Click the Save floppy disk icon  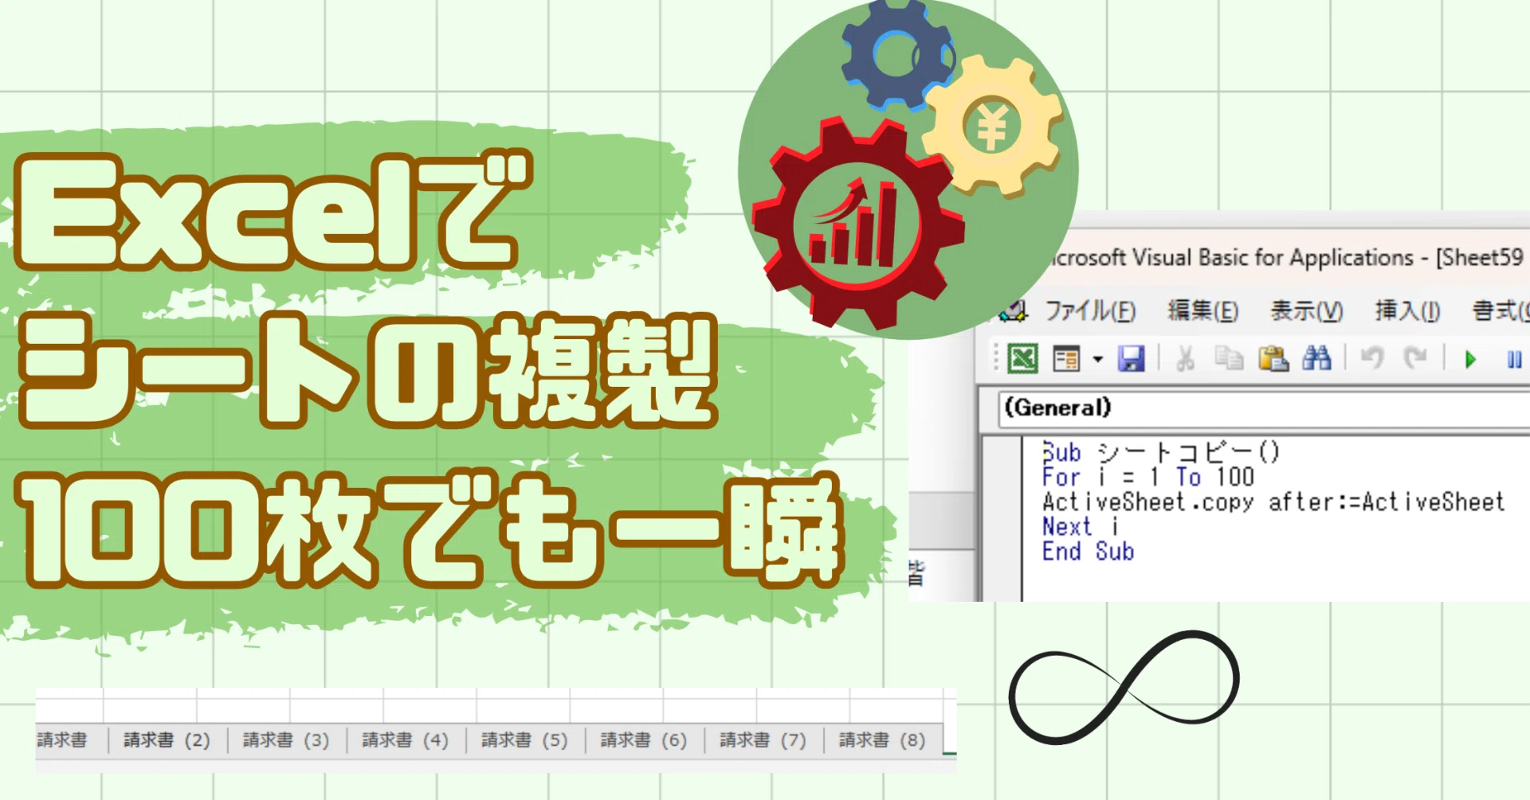tap(1131, 359)
